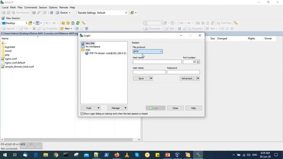Image resolution: width=283 pixels, height=159 pixels.
Task: Select nginx.conf file in local panel
Action: pos(11,59)
